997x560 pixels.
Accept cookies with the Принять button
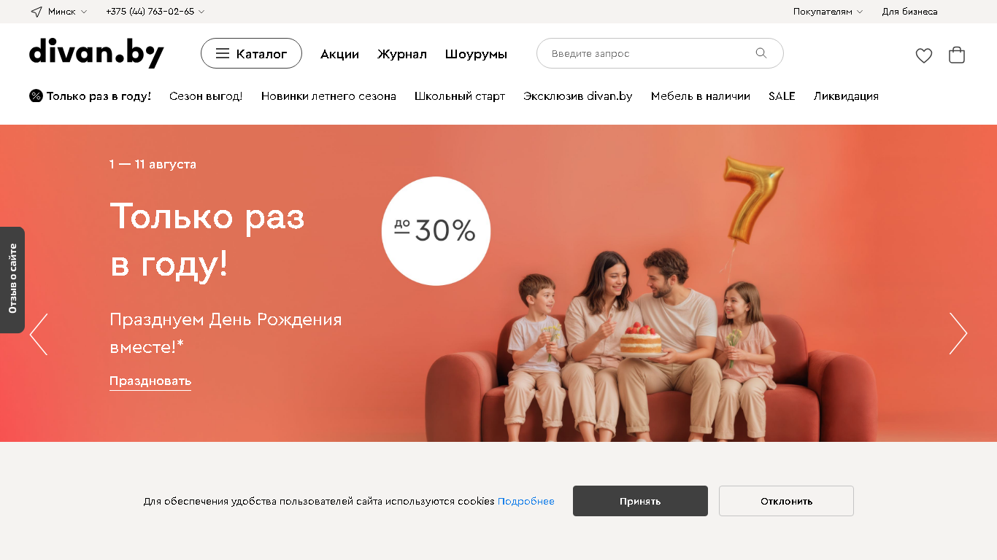(640, 501)
